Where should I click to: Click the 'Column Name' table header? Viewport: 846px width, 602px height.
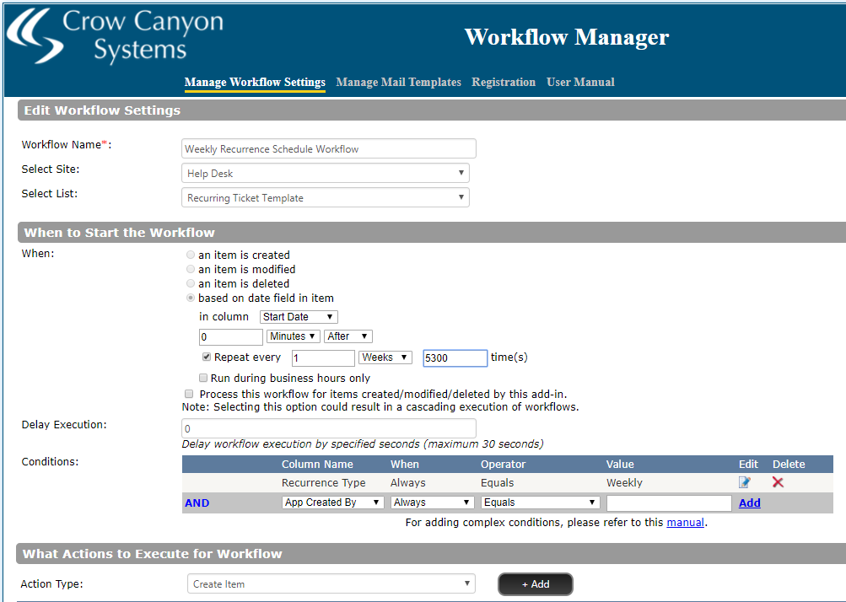point(317,464)
